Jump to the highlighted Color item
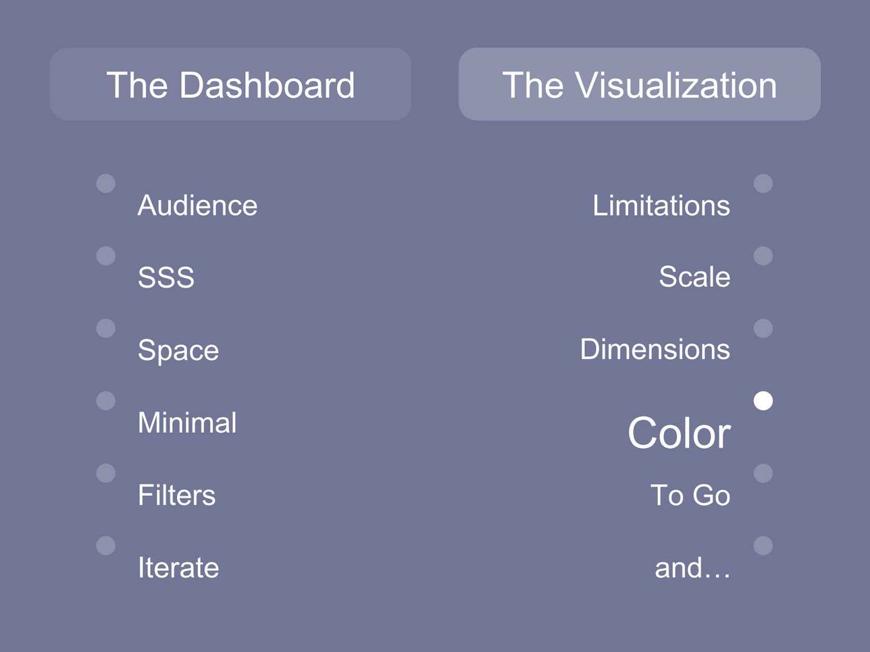The width and height of the screenshot is (870, 652). 679,433
